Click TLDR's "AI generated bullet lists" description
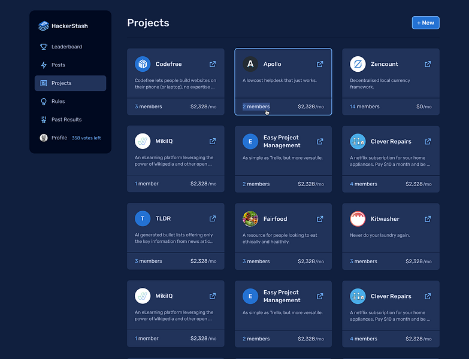This screenshot has width=469, height=359. coord(174,238)
